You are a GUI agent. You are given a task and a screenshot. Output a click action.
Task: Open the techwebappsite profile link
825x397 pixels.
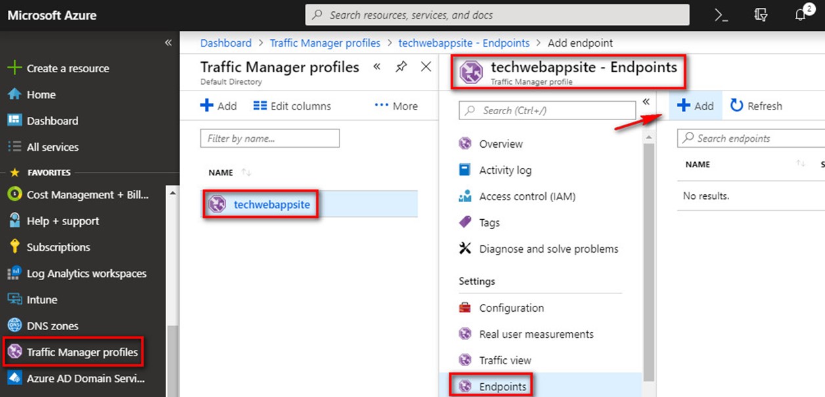[x=272, y=205]
